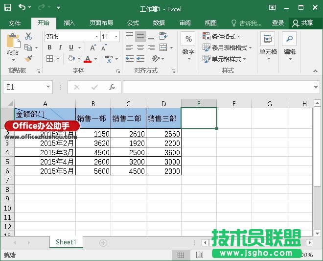Screen dimensions: 323x261
Task: Open the 文件 menu tab
Action: pos(15,23)
